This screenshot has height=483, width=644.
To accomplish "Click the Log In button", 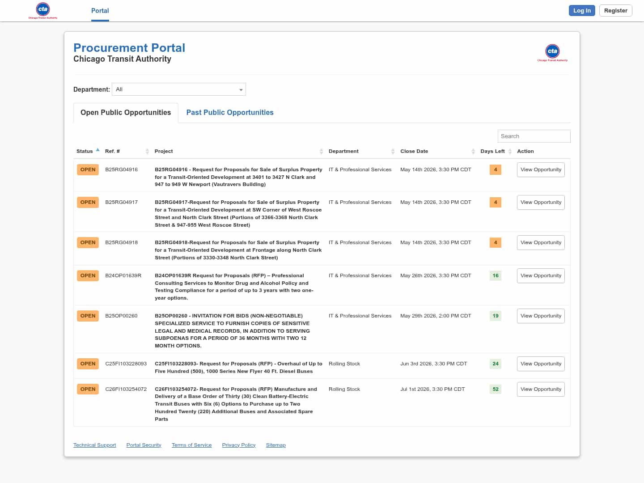I will pyautogui.click(x=582, y=11).
